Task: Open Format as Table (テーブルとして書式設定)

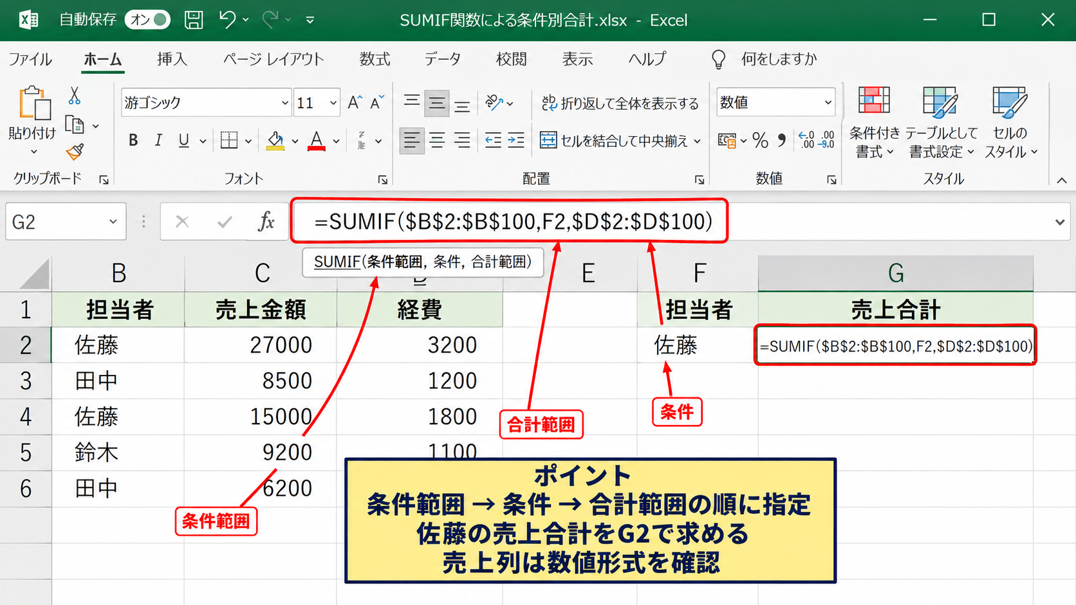Action: 941,122
